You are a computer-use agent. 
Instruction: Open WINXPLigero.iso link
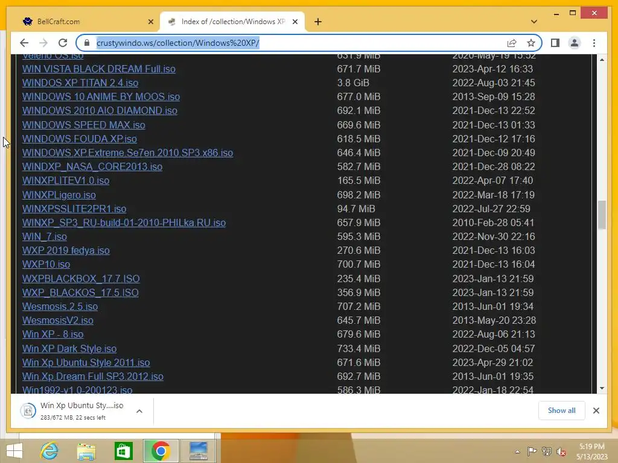[59, 195]
